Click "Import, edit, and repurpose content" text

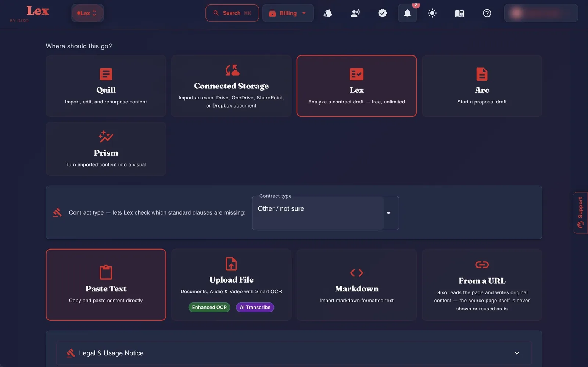click(106, 102)
